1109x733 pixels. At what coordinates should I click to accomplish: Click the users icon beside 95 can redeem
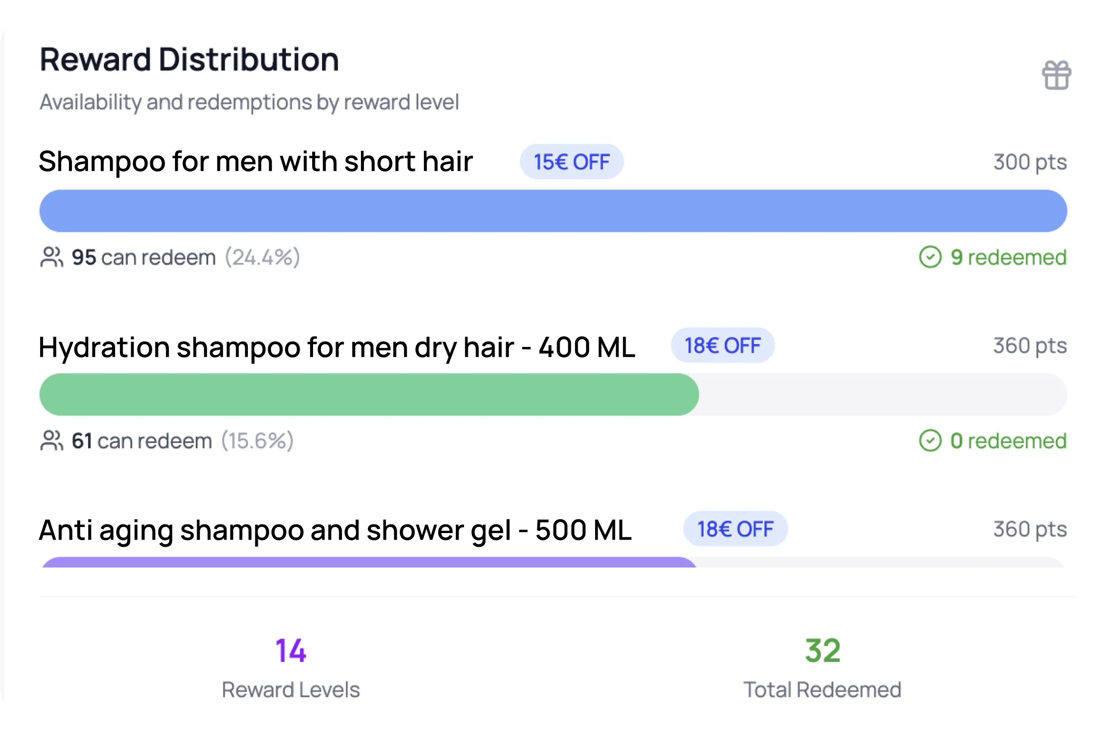[x=51, y=257]
